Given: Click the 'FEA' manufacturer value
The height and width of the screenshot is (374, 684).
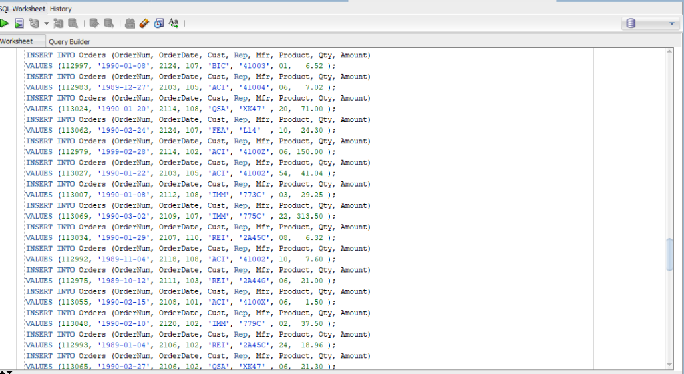Looking at the screenshot, I should pyautogui.click(x=218, y=131).
